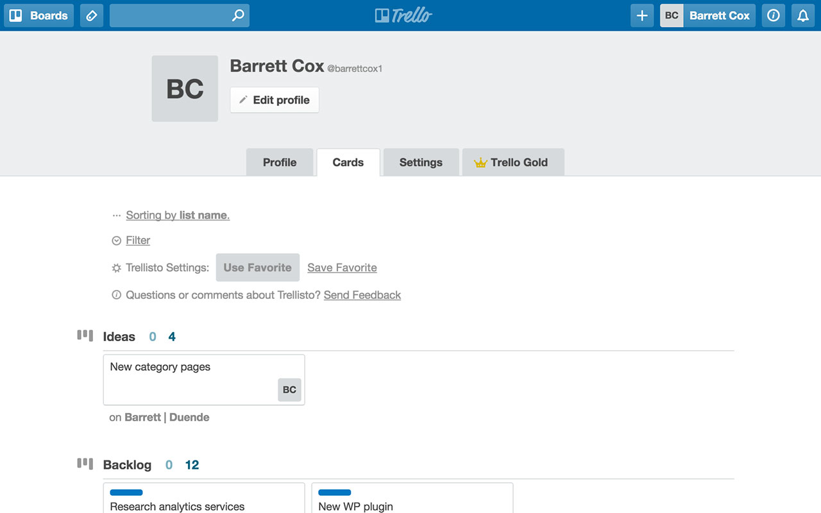This screenshot has height=513, width=821.
Task: Click the list icon next to Ideas
Action: point(85,335)
